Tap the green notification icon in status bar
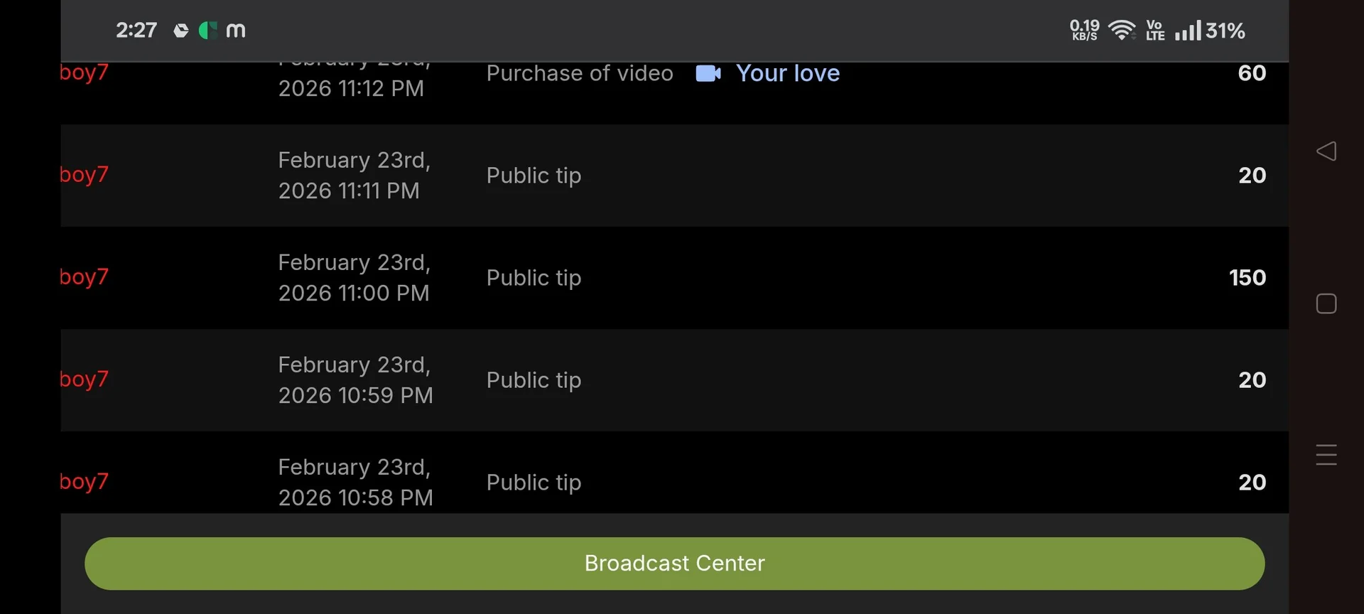The width and height of the screenshot is (1364, 614). [x=207, y=31]
